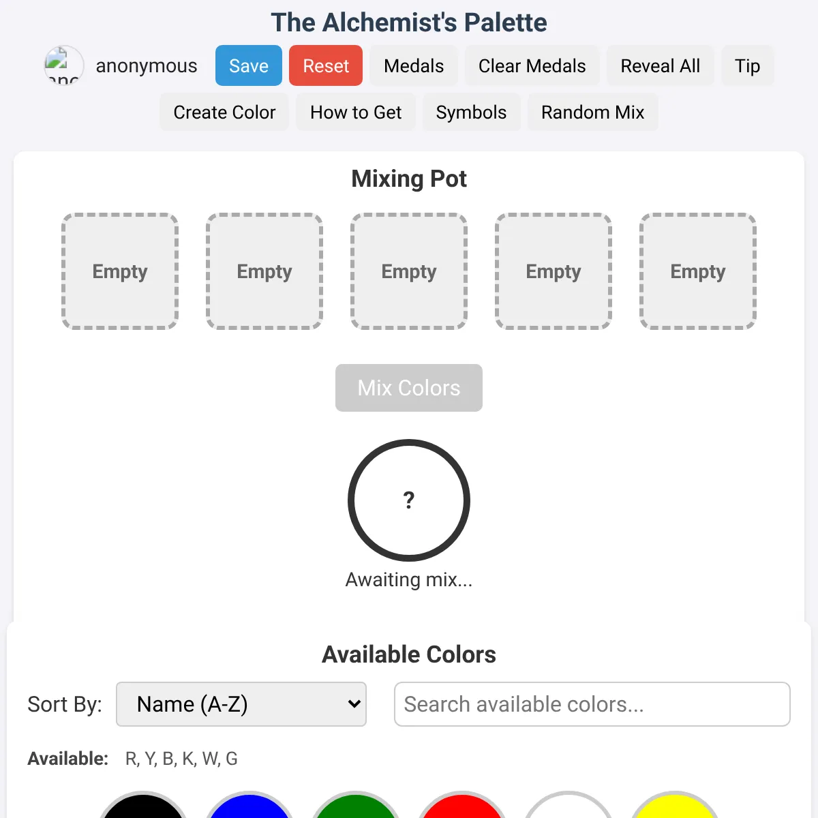This screenshot has height=818, width=818.
Task: Show a Tip
Action: pyautogui.click(x=748, y=65)
